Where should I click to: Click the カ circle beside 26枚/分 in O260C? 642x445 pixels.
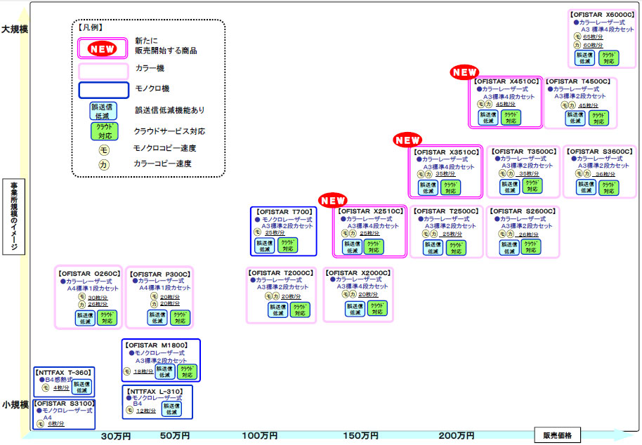point(82,305)
